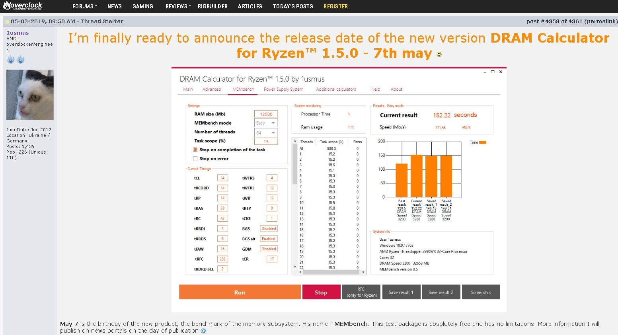Toggle Stop on completion of the task
Image resolution: width=618 pixels, height=335 pixels.
[x=195, y=150]
